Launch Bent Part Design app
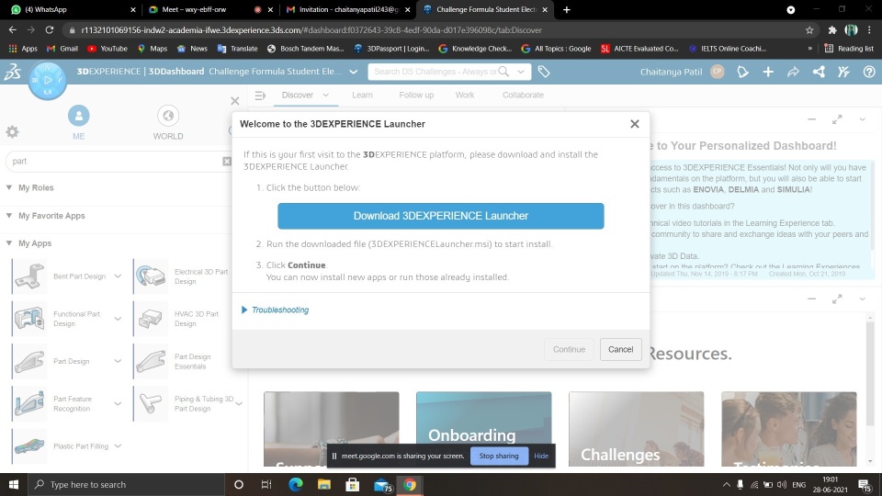Image resolution: width=882 pixels, height=496 pixels. pyautogui.click(x=29, y=276)
